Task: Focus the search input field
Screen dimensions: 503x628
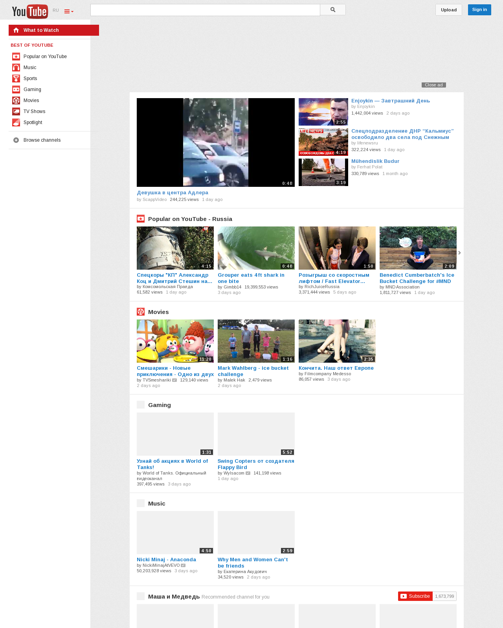Action: point(205,10)
